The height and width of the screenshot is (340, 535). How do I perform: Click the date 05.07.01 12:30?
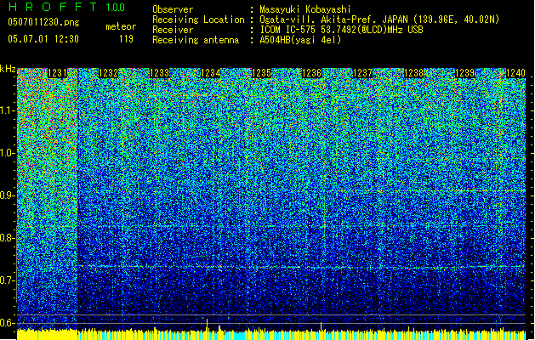click(43, 38)
